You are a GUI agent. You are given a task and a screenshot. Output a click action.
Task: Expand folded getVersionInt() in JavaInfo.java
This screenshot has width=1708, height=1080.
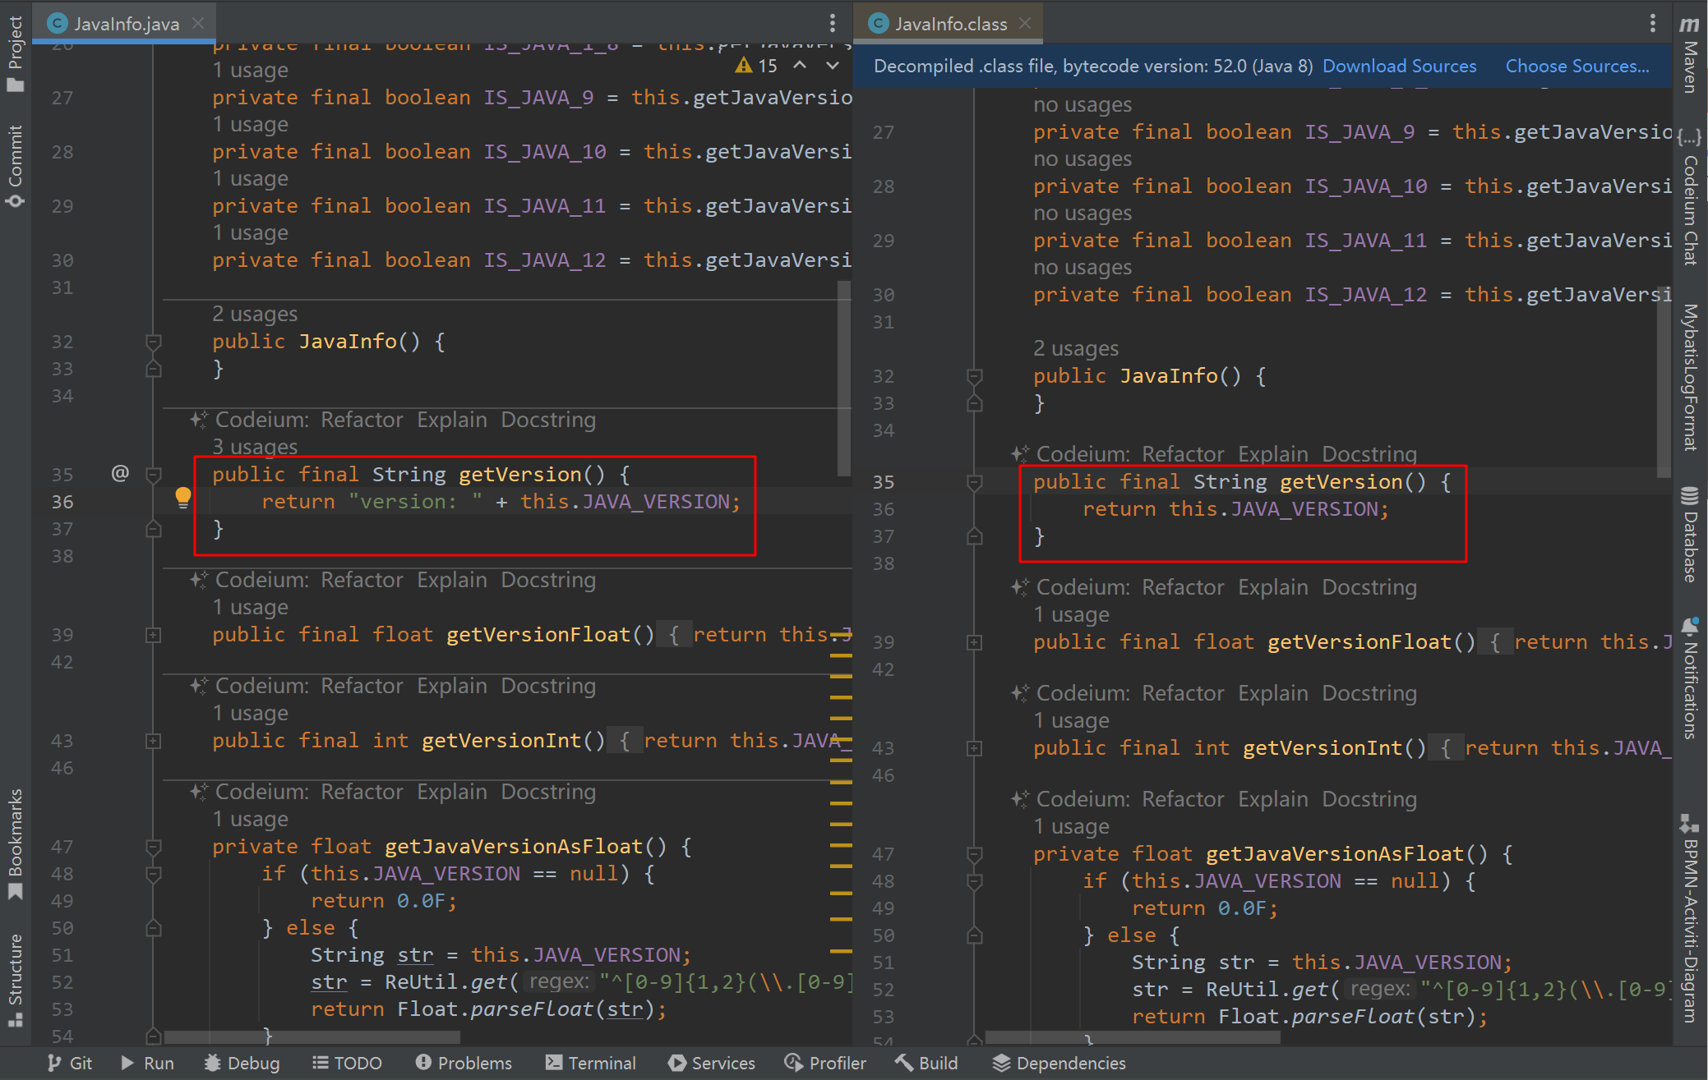[153, 741]
